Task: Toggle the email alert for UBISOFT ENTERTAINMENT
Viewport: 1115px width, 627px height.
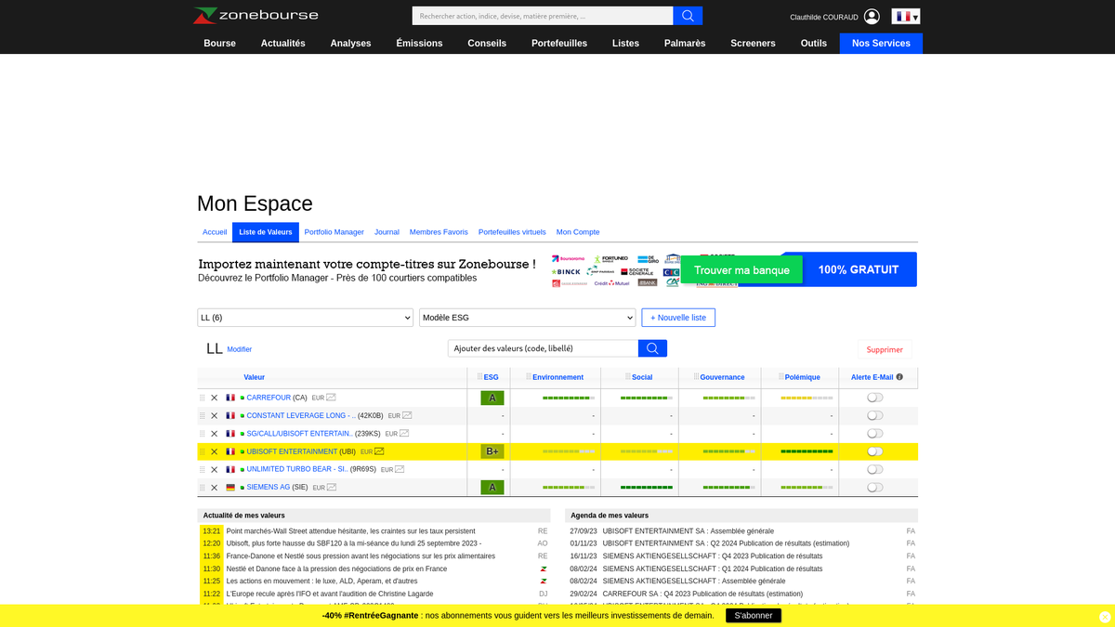Action: tap(875, 451)
